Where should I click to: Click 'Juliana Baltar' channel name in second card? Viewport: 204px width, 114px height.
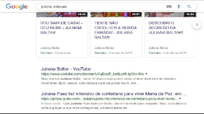point(104,48)
